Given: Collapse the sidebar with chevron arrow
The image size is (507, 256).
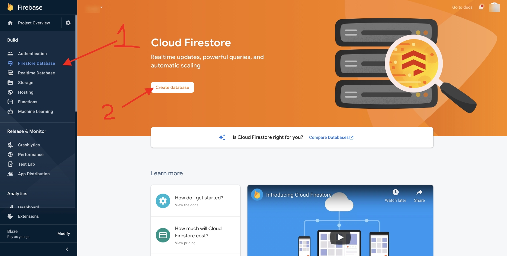Looking at the screenshot, I should click(67, 249).
